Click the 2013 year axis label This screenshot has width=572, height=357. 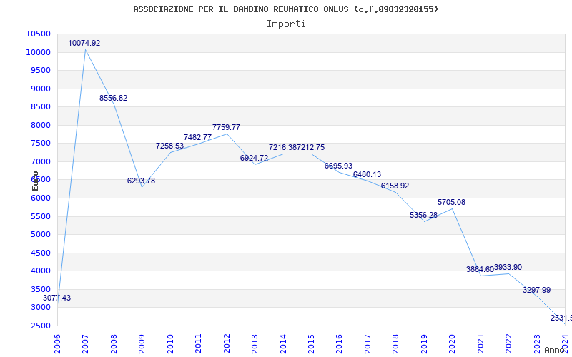255,343
